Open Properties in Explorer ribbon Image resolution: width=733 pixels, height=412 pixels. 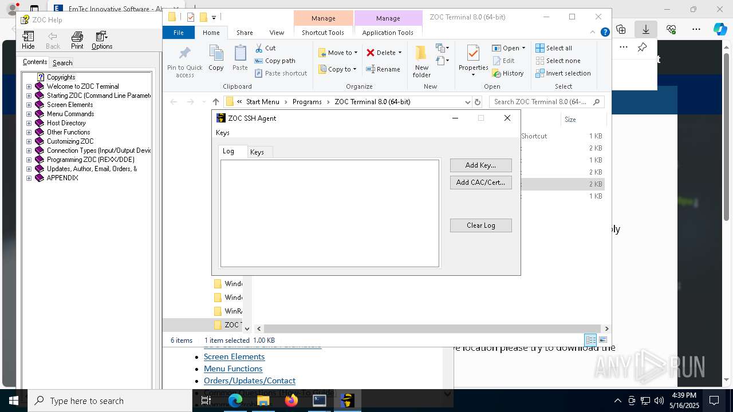click(x=473, y=61)
